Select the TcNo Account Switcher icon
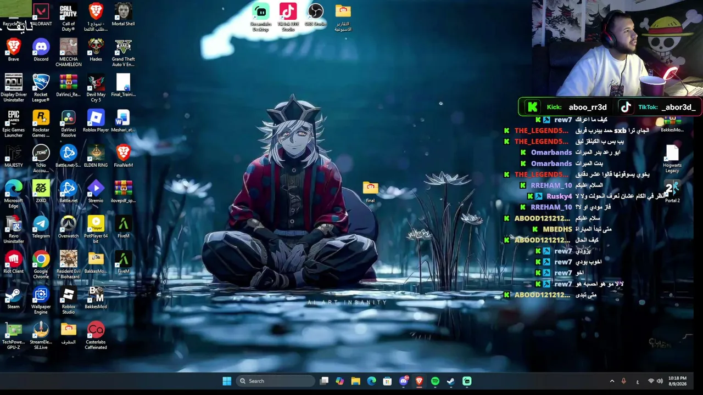The image size is (703, 395). (x=41, y=159)
